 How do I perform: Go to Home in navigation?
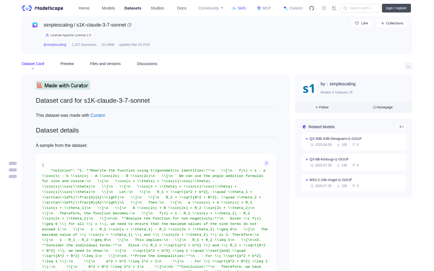tap(84, 8)
